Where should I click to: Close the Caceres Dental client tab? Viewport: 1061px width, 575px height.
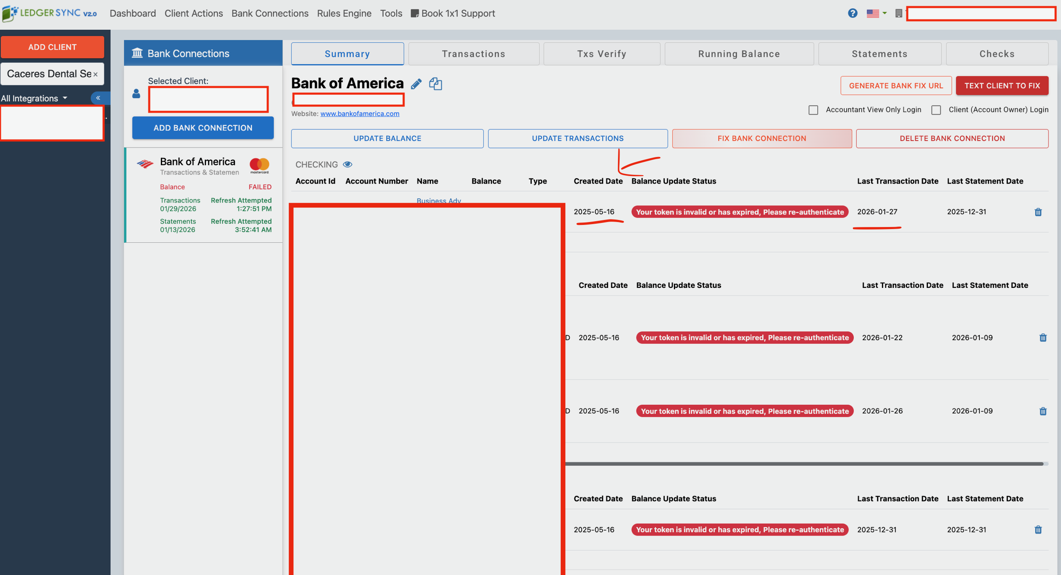95,75
